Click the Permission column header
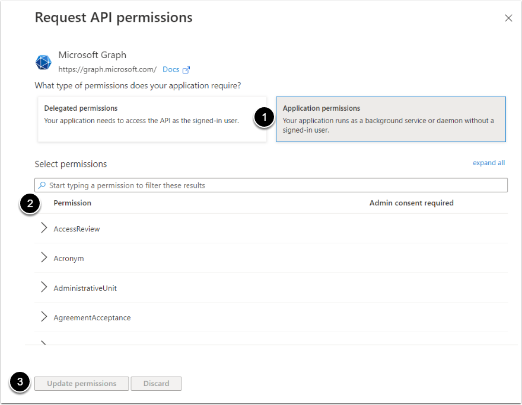 [72, 203]
